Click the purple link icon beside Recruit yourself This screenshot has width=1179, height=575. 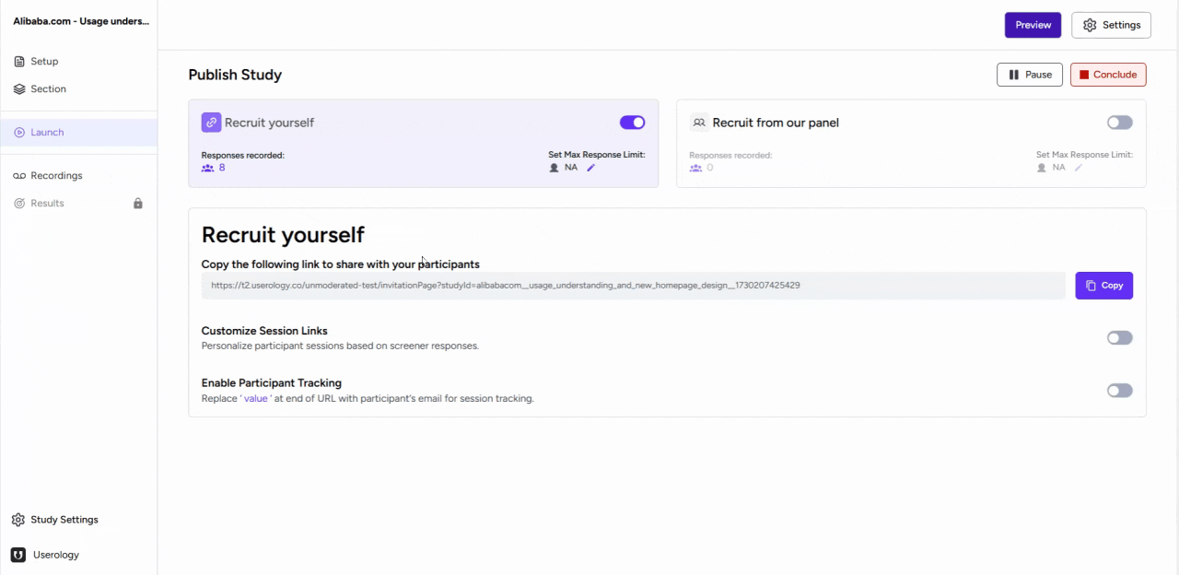click(211, 123)
